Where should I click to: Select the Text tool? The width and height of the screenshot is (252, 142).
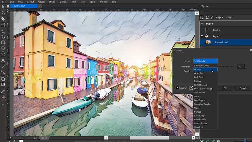coord(3,60)
